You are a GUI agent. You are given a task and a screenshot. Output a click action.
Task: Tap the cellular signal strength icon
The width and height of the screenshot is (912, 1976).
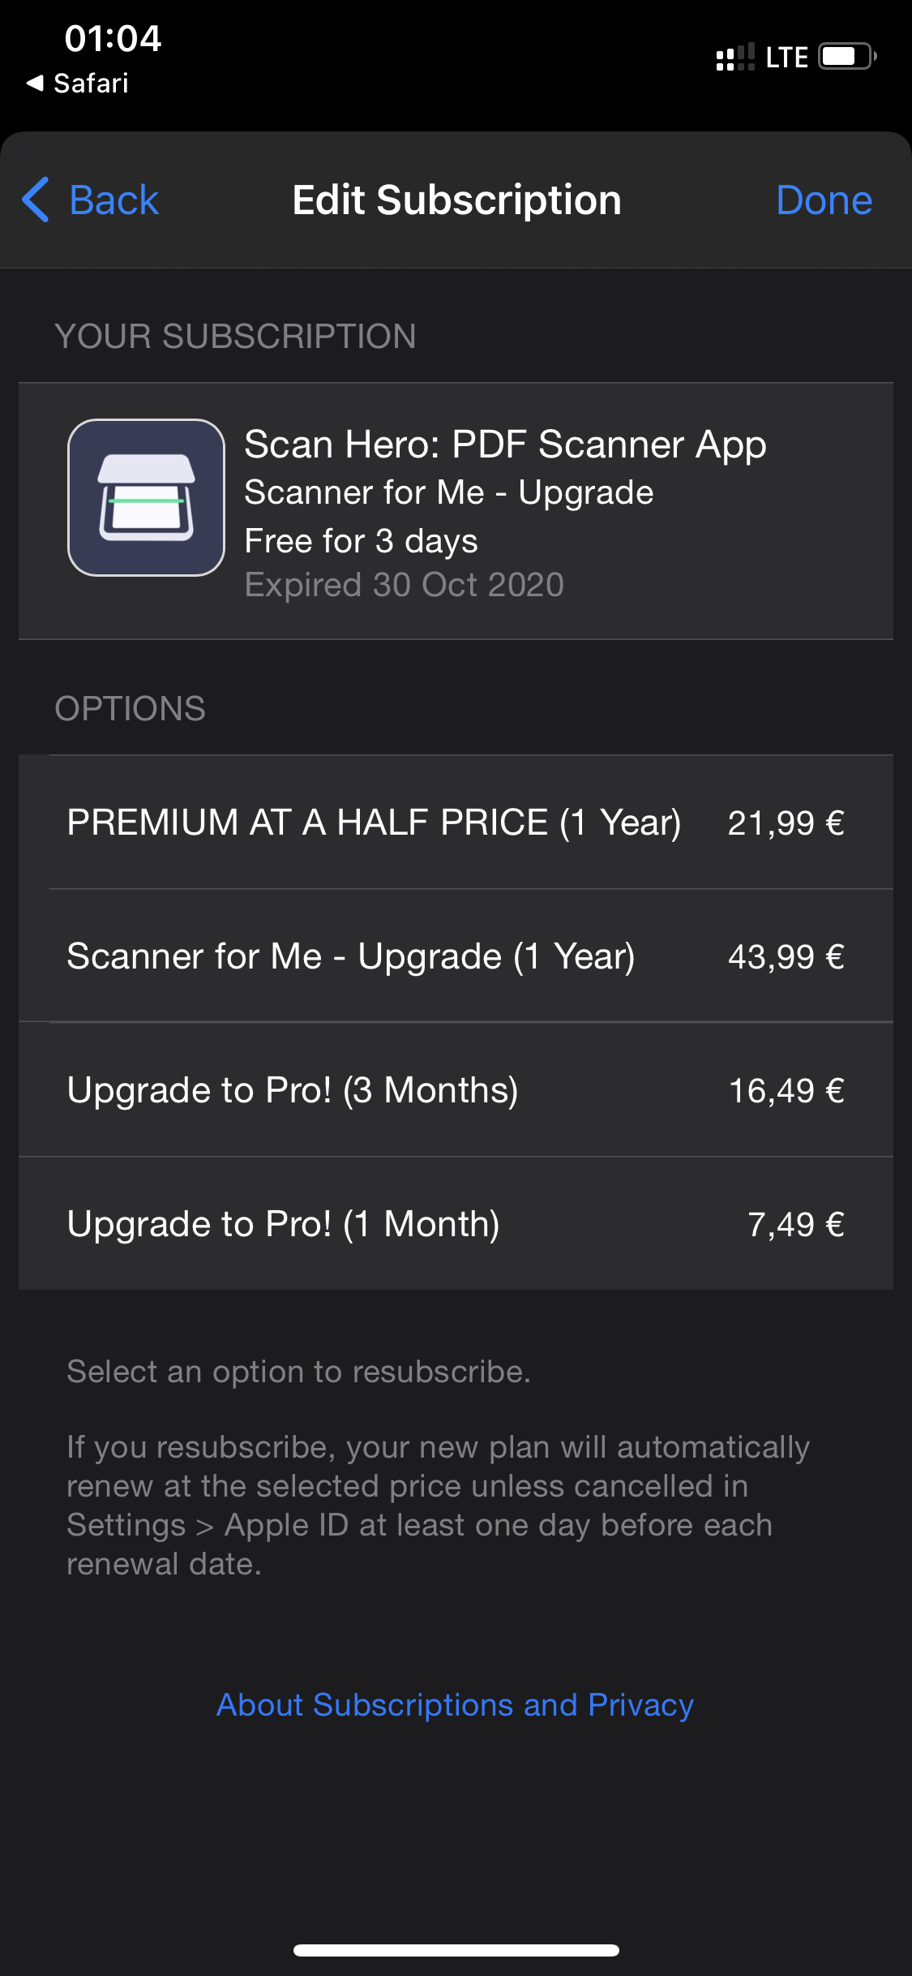(x=735, y=57)
